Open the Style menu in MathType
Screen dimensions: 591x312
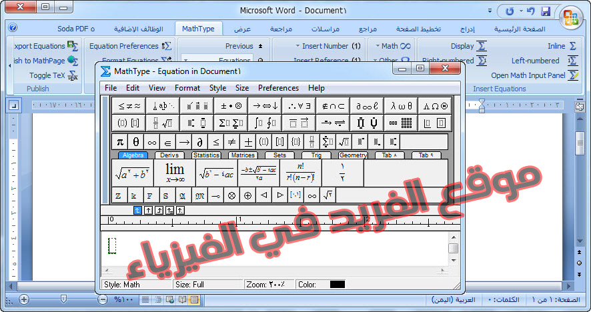point(218,88)
